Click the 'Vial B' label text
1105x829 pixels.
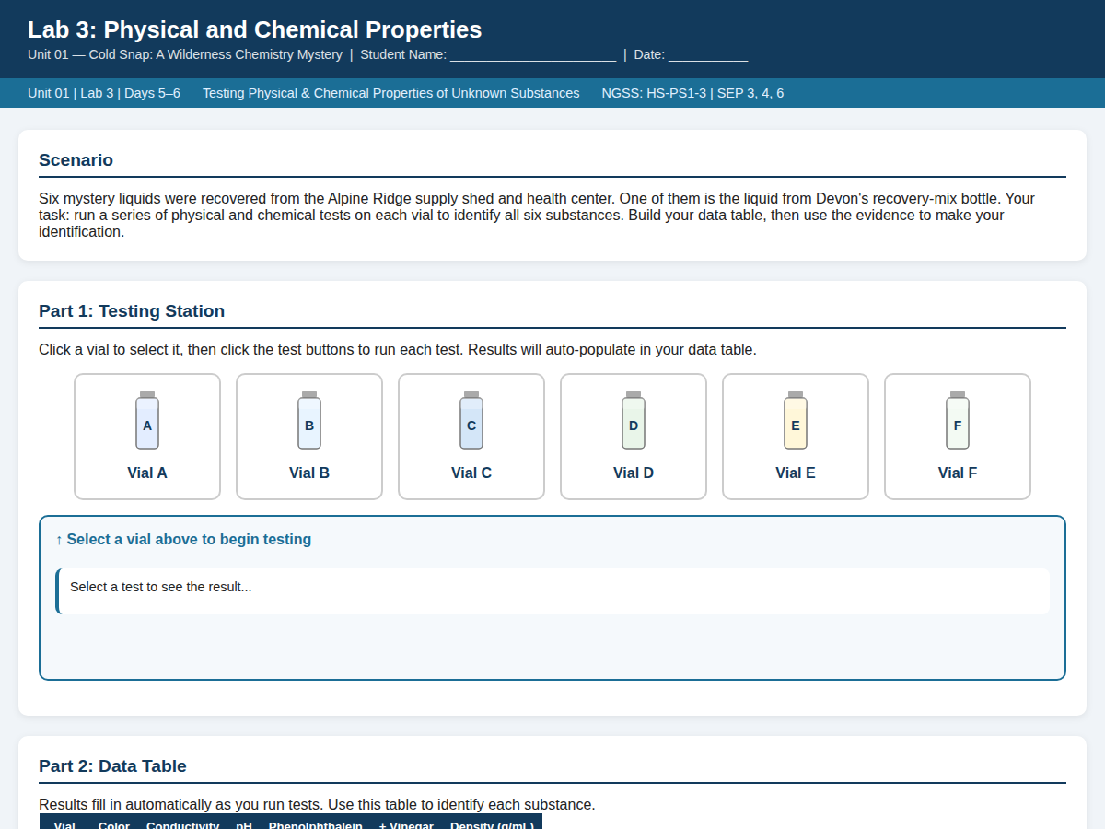(309, 473)
